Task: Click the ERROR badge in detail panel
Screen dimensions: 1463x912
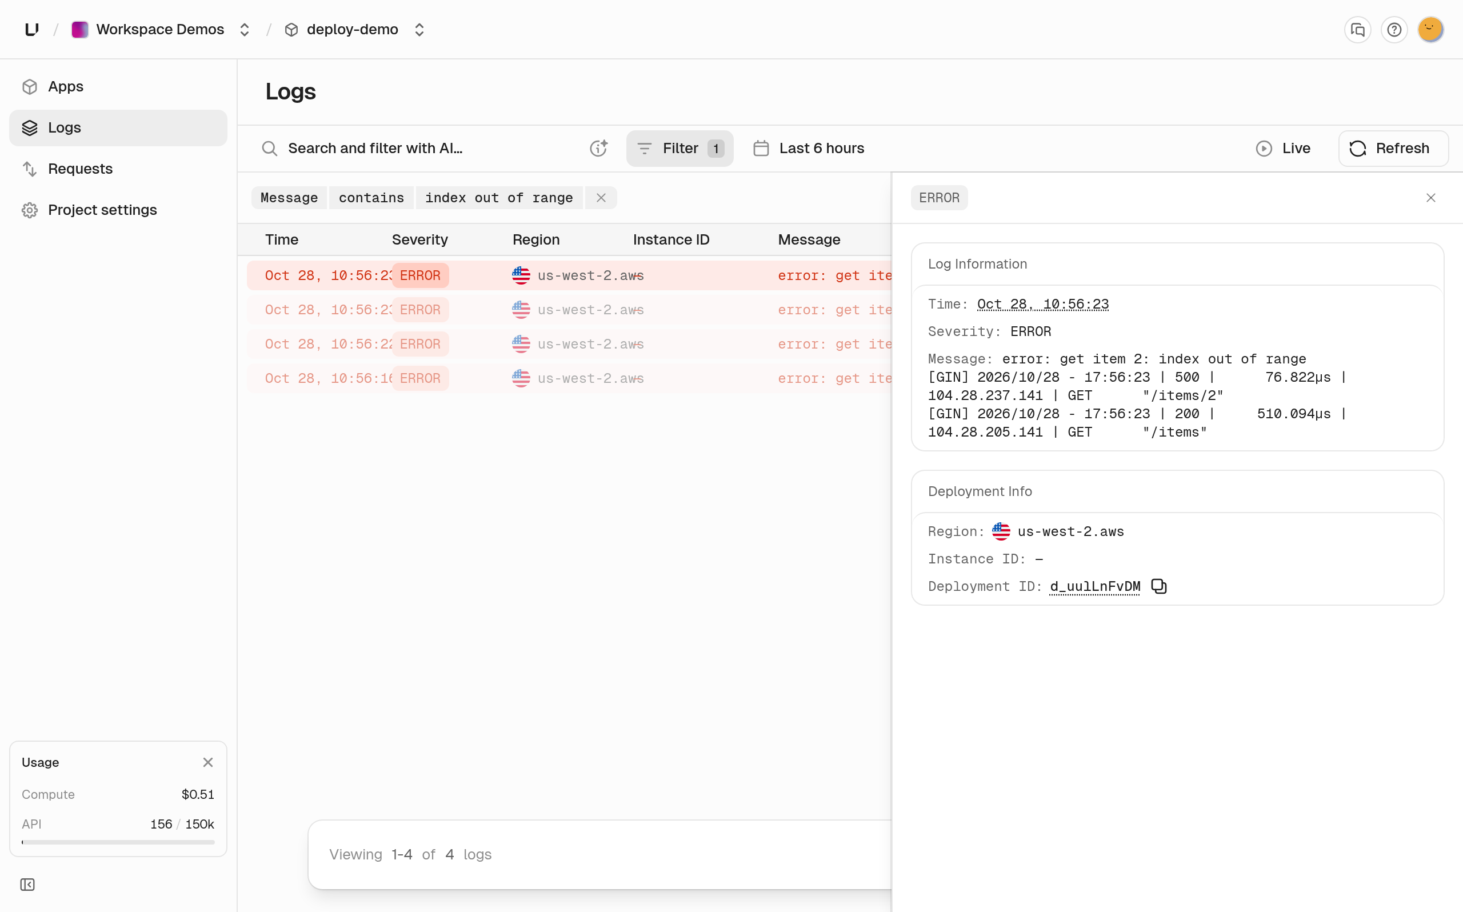Action: coord(939,198)
